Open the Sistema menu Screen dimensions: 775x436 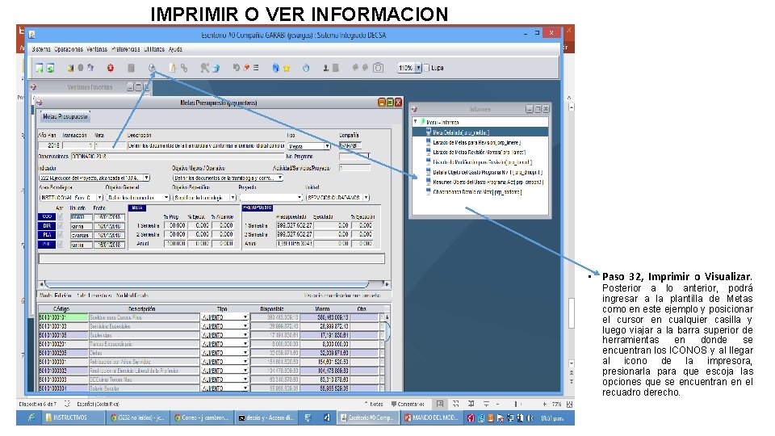[x=41, y=49]
